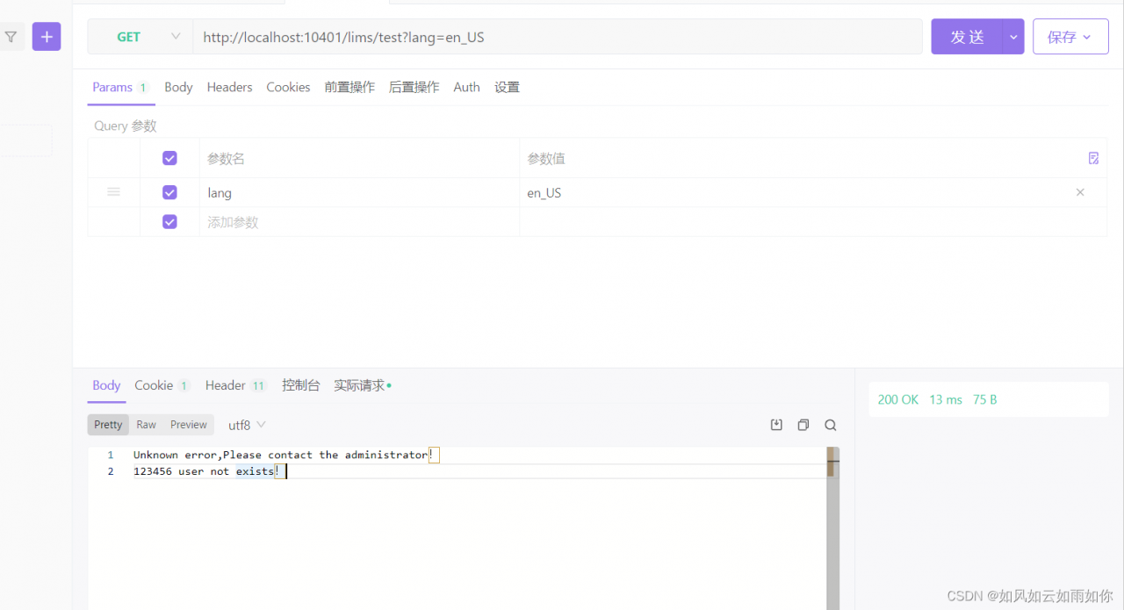
Task: Select the Preview response view
Action: [x=189, y=425]
